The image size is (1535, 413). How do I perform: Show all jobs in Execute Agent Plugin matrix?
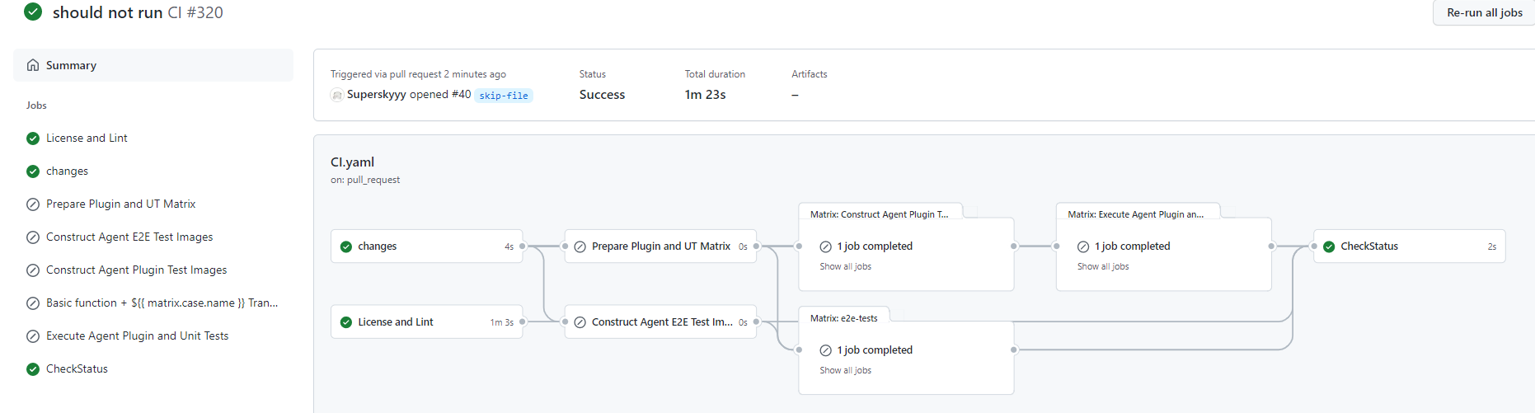[1102, 266]
